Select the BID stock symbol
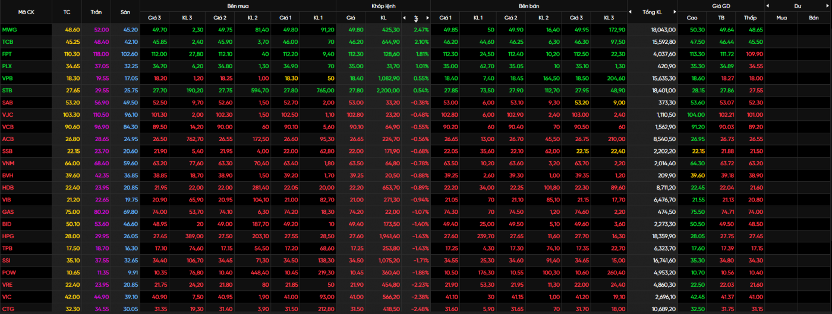 [x=7, y=224]
